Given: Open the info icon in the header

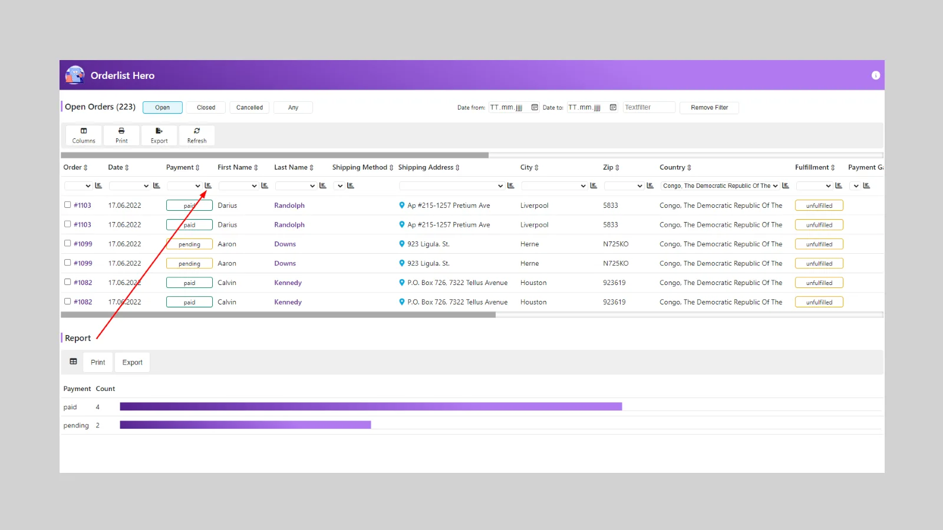Looking at the screenshot, I should click(x=875, y=75).
